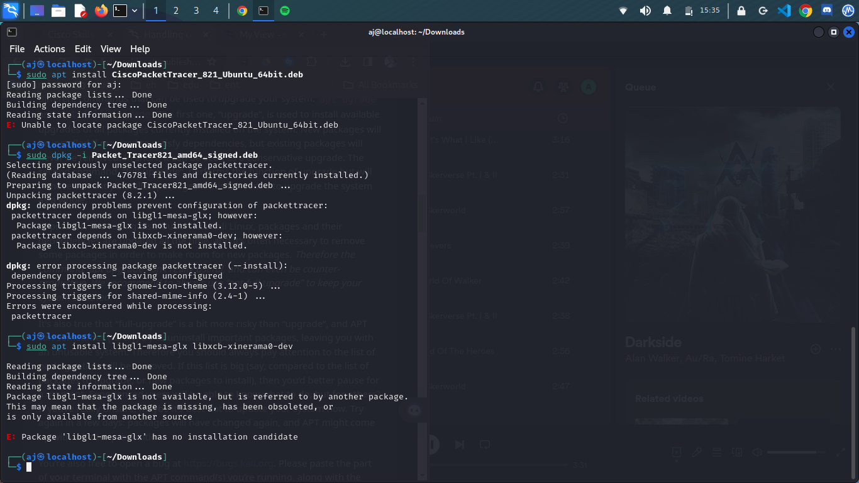
Task: Open the system monitor panel icon
Action: pyautogui.click(x=848, y=11)
